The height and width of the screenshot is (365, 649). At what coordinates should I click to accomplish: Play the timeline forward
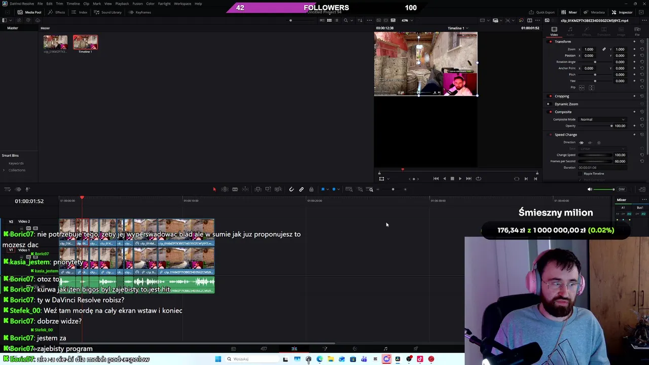click(460, 178)
